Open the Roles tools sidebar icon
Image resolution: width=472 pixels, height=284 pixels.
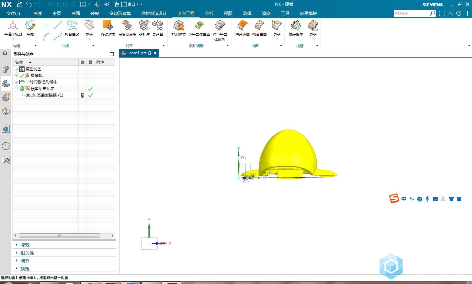click(6, 160)
